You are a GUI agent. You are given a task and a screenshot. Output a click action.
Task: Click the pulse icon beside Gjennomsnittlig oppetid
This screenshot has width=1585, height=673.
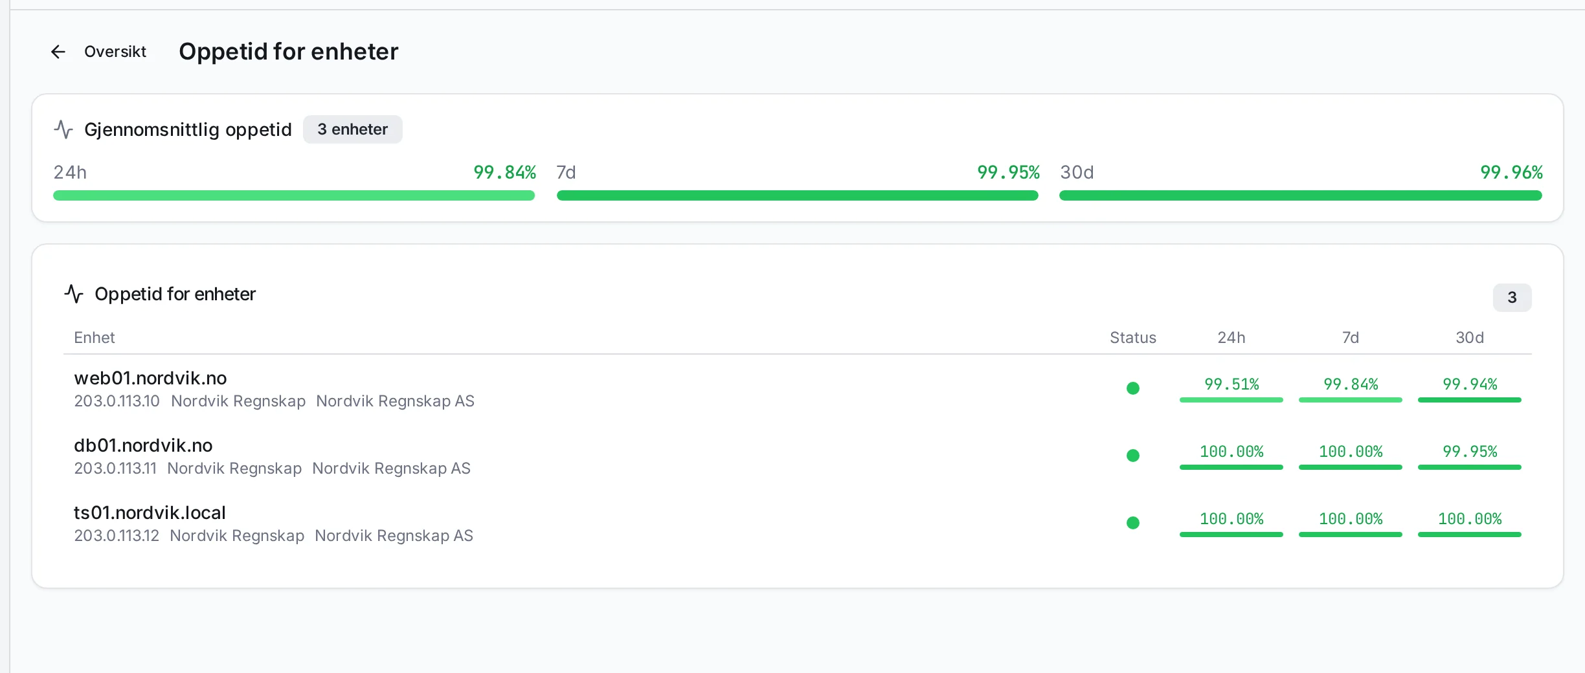click(63, 129)
